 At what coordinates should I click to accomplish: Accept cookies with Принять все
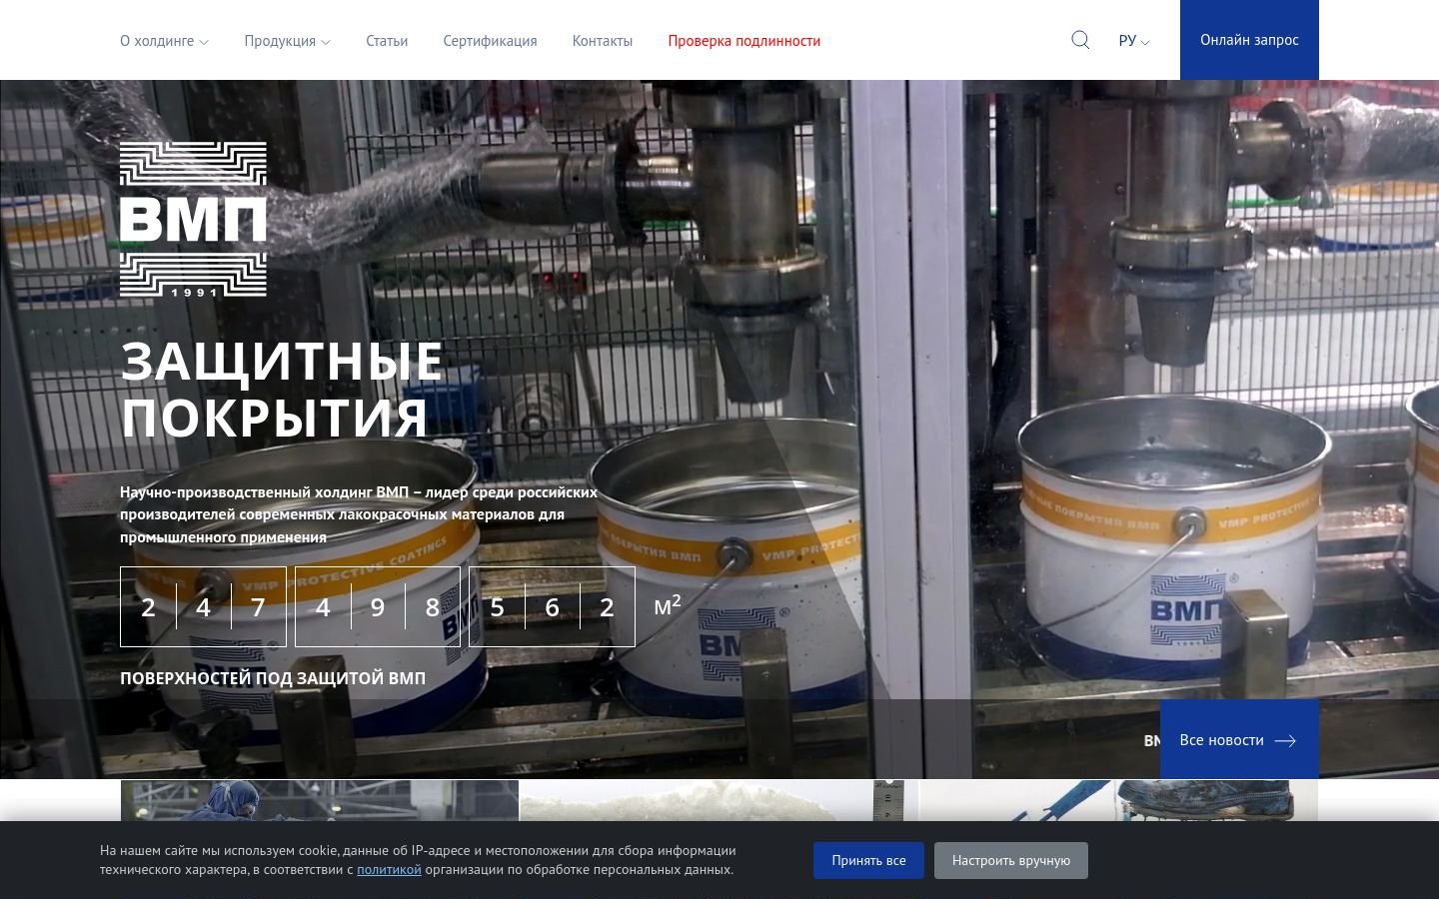[868, 860]
